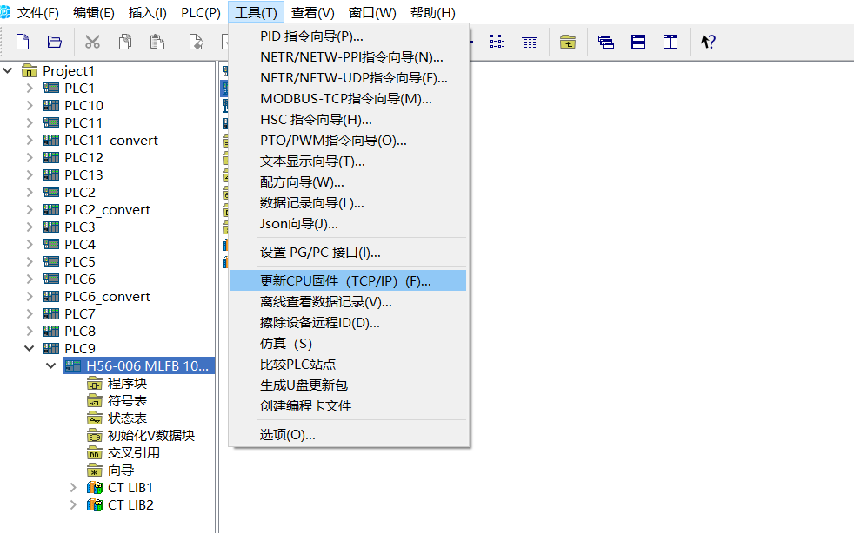Expand the PLC10 tree node
Viewport: 854px width, 533px height.
click(x=30, y=105)
